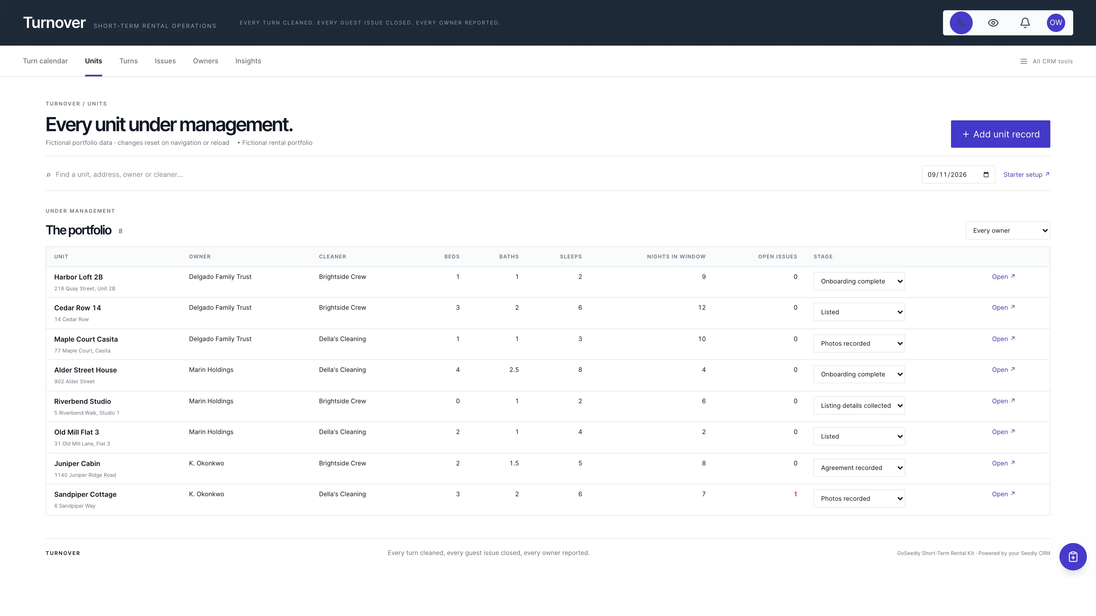Click the phone call icon in header
Screen dimensions: 1096x616
[x=961, y=23]
